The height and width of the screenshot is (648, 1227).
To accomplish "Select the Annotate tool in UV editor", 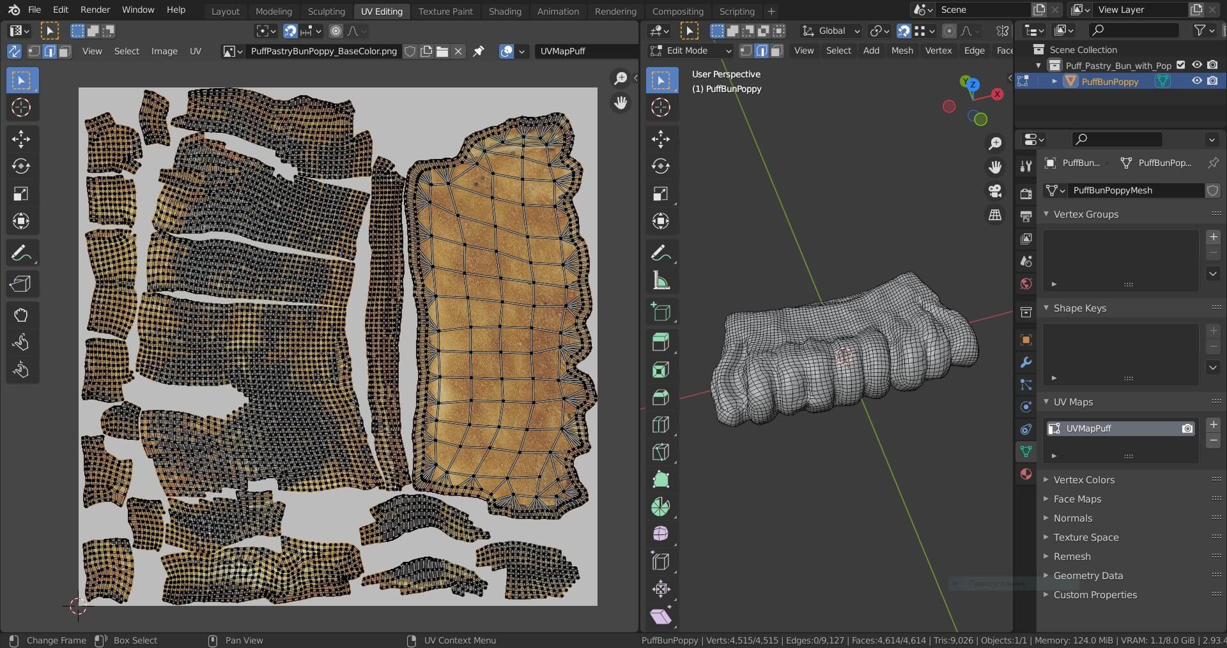I will (21, 253).
